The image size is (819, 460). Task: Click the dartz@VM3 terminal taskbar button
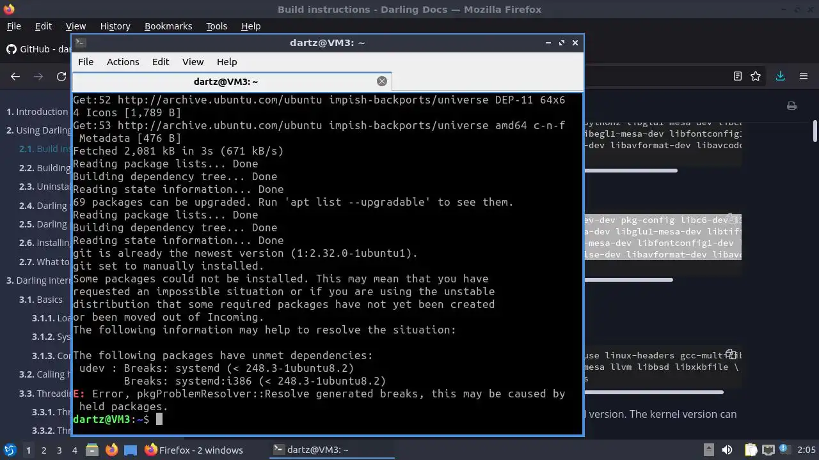[x=331, y=450]
